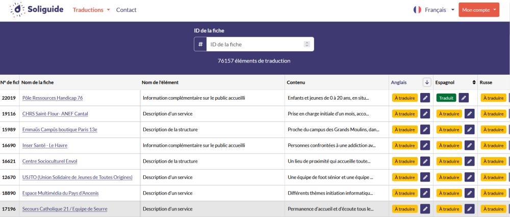
Task: Edit English translation for CHRS Saint-Flour row
Action: point(425,114)
